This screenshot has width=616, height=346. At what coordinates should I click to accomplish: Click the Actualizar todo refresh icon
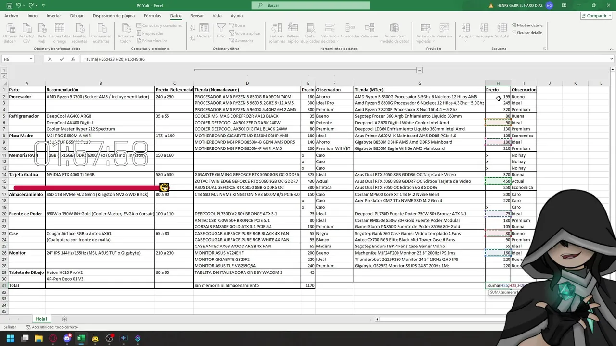point(126,33)
